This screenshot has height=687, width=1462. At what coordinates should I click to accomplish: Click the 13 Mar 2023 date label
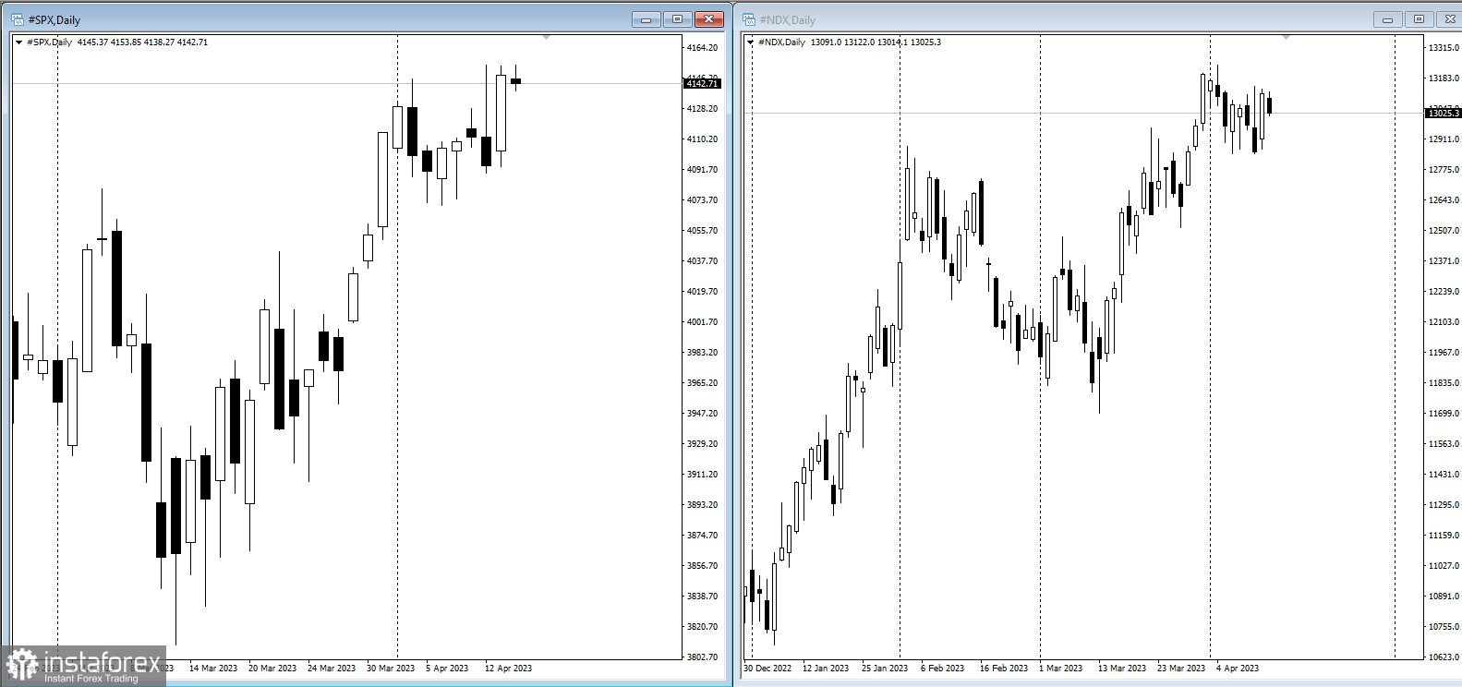click(x=1122, y=669)
